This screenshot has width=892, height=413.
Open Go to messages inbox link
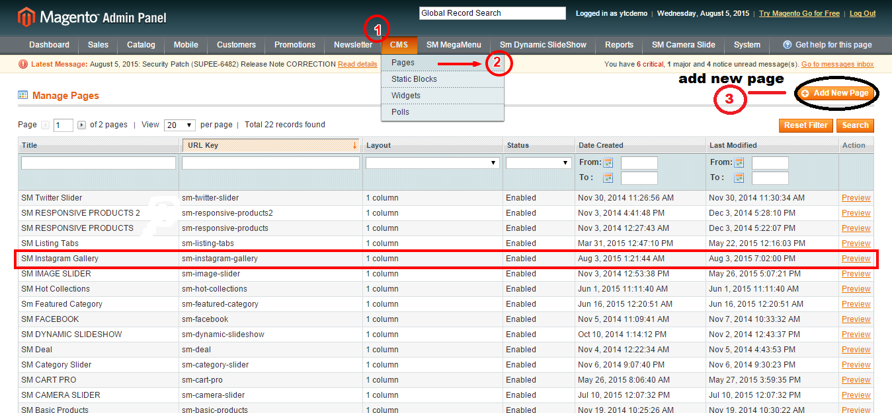pyautogui.click(x=837, y=64)
